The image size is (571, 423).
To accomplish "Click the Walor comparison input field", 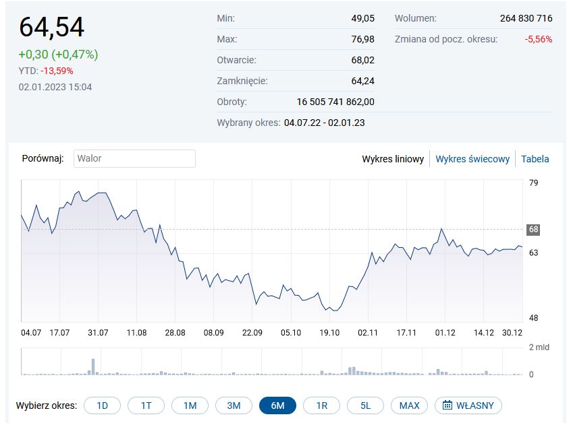I will click(134, 158).
